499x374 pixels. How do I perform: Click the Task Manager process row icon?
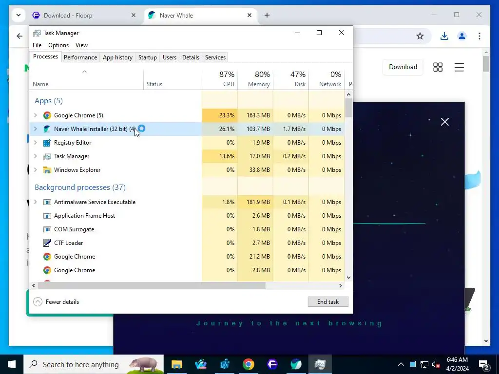pyautogui.click(x=47, y=156)
